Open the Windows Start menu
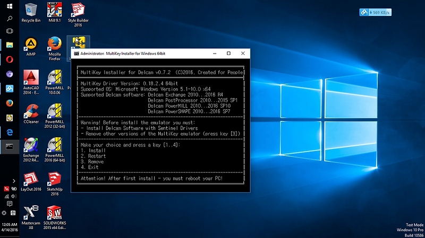425x238 pixels. pyautogui.click(x=10, y=6)
